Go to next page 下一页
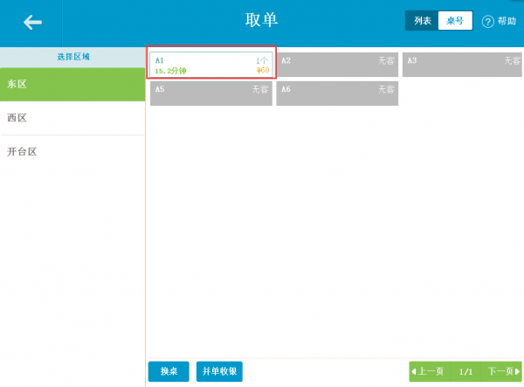This screenshot has height=387, width=524. [x=501, y=371]
